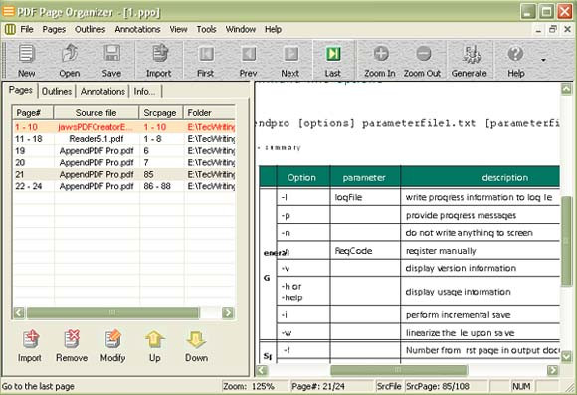Open the Pages menu

coord(54,29)
